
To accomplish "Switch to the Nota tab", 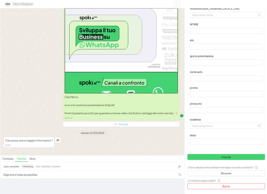I will pyautogui.click(x=33, y=159).
